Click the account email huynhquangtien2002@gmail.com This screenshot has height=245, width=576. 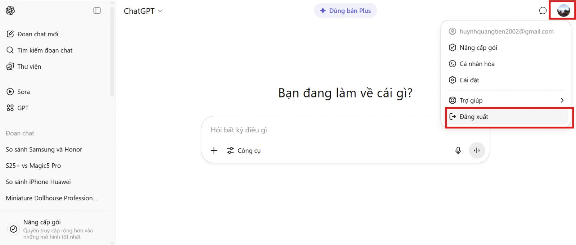point(507,31)
